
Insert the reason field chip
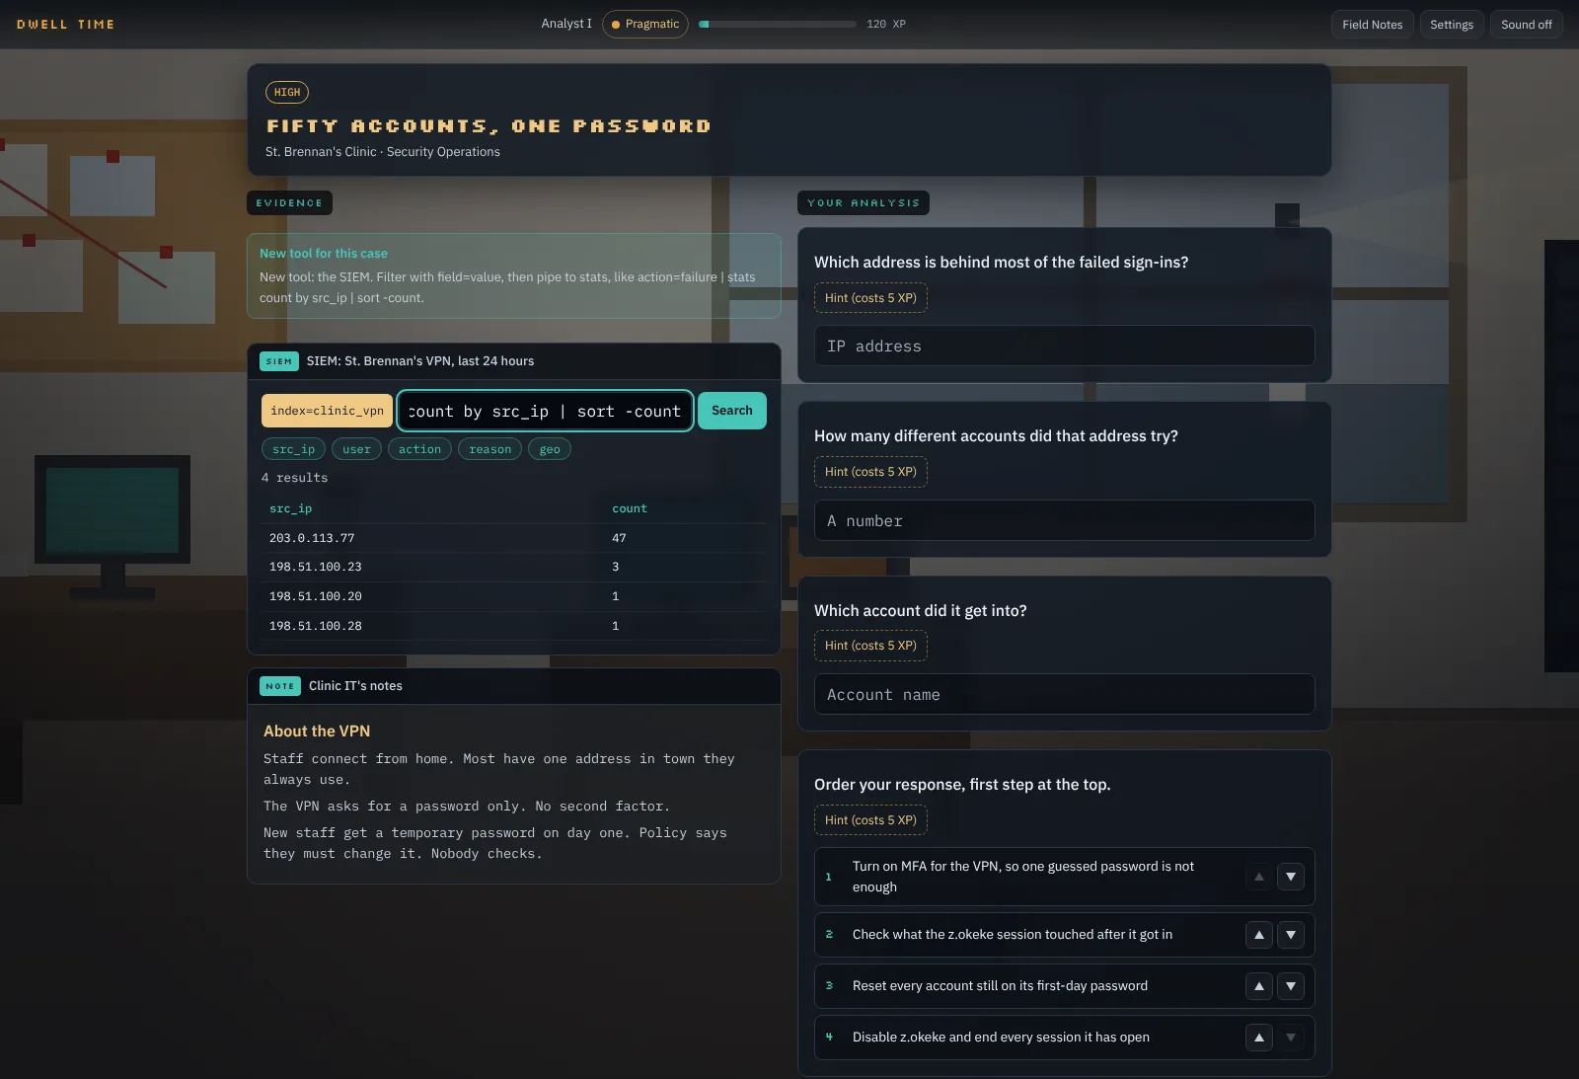point(489,449)
